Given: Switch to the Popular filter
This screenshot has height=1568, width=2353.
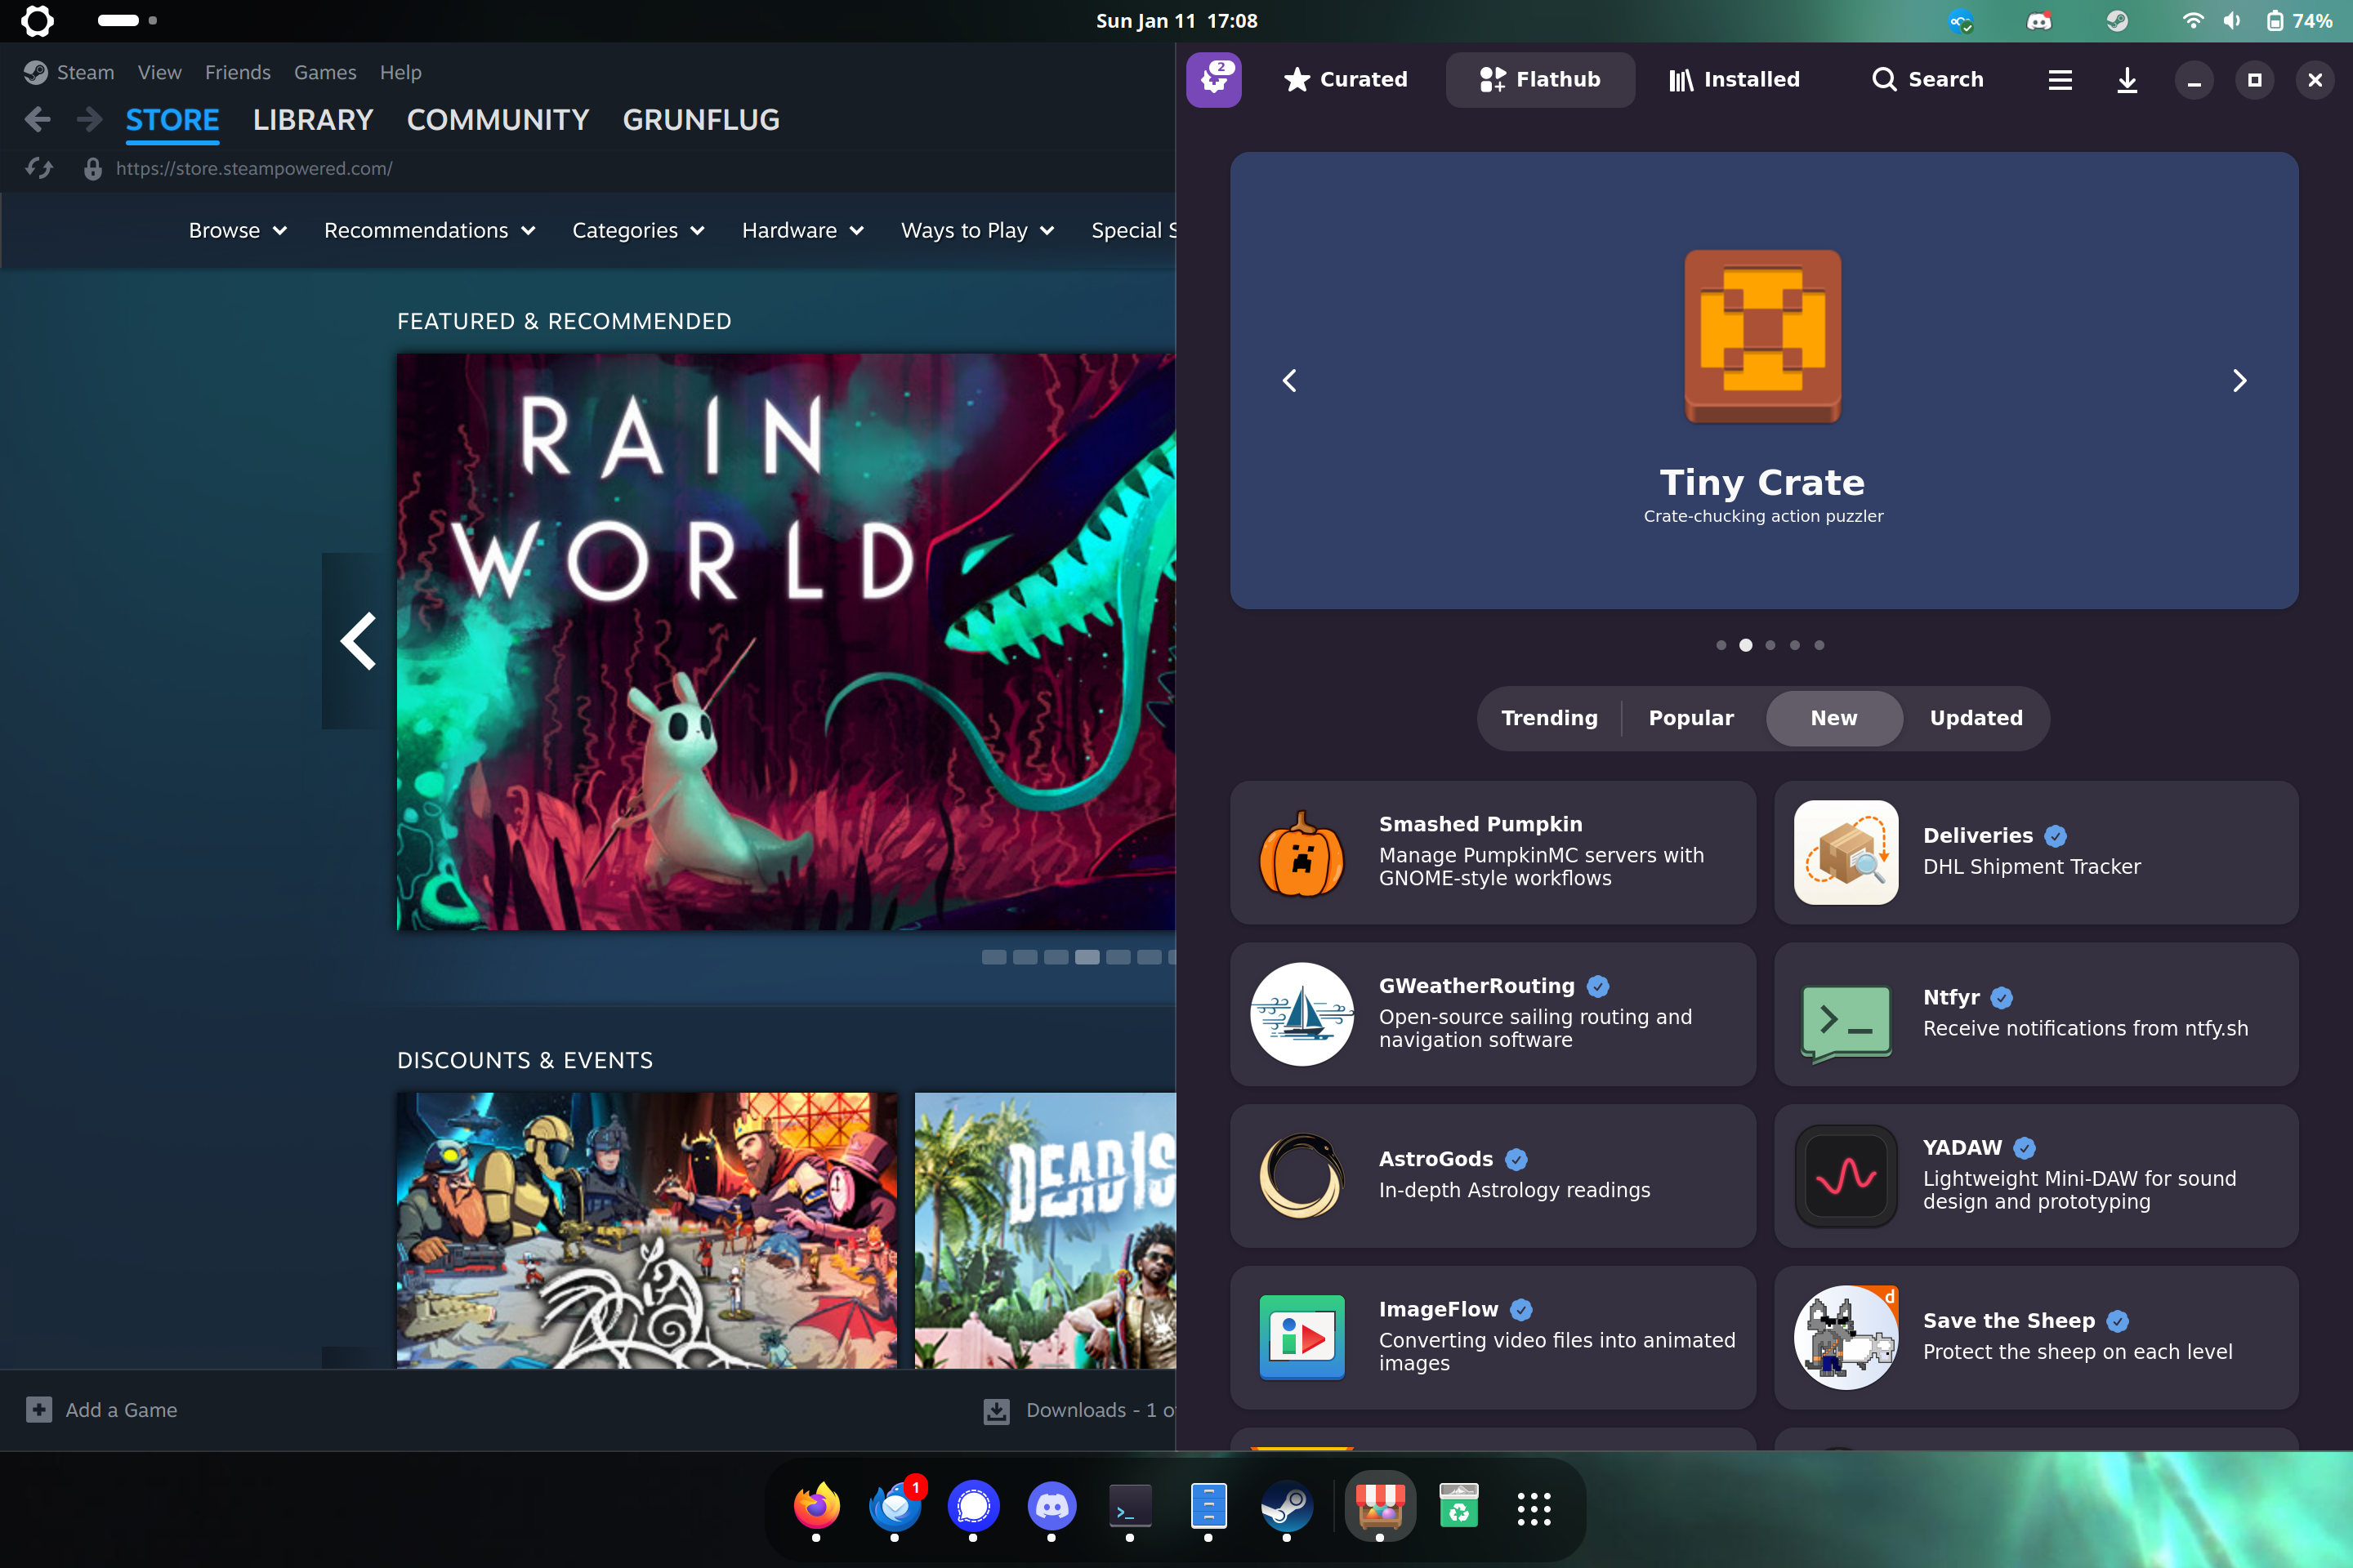Looking at the screenshot, I should pos(1690,718).
